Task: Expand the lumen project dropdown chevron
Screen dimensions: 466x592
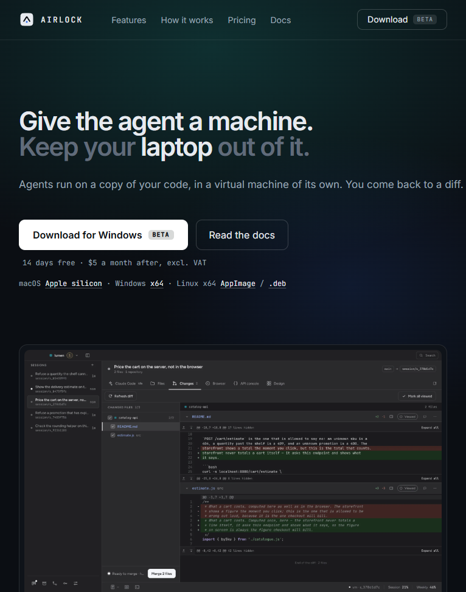Action: [x=77, y=355]
